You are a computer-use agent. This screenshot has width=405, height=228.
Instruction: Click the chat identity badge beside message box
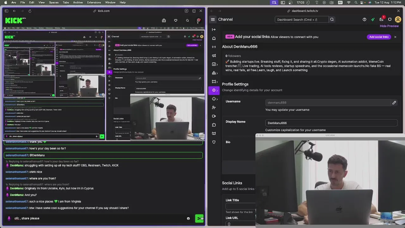[x=9, y=218]
